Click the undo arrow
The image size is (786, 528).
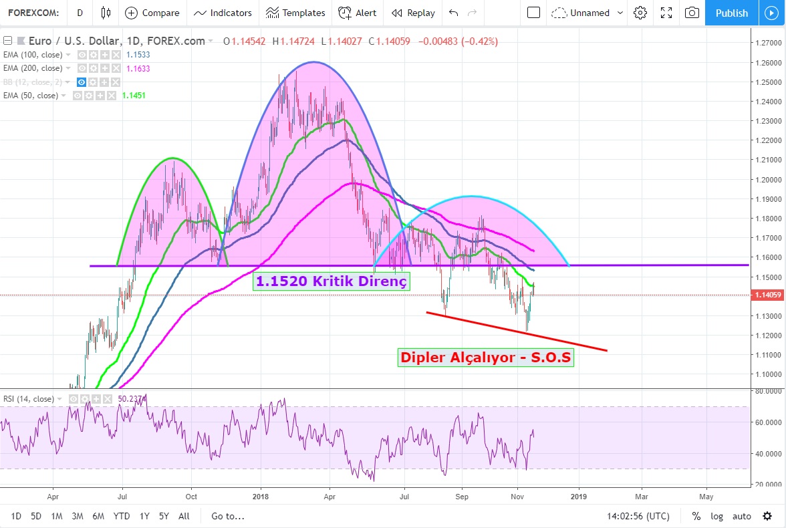pos(454,13)
